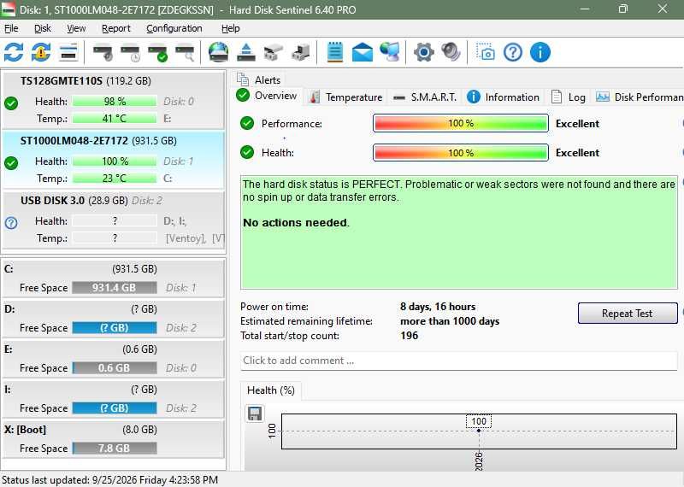Click the Repeat Test button
Viewport: 684px width, 487px height.
point(628,314)
